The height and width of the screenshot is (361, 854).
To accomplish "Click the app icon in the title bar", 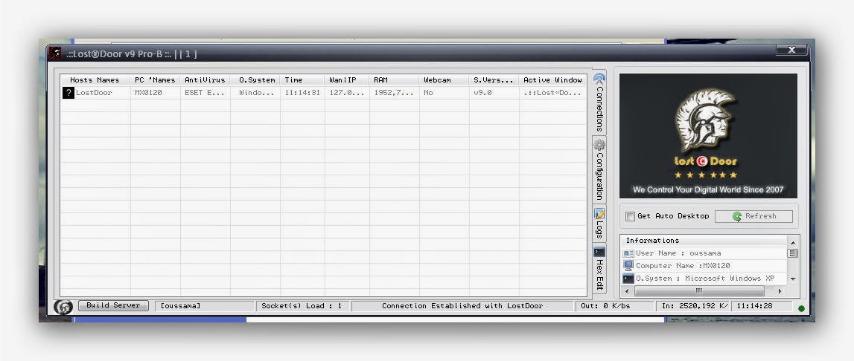I will pyautogui.click(x=54, y=53).
